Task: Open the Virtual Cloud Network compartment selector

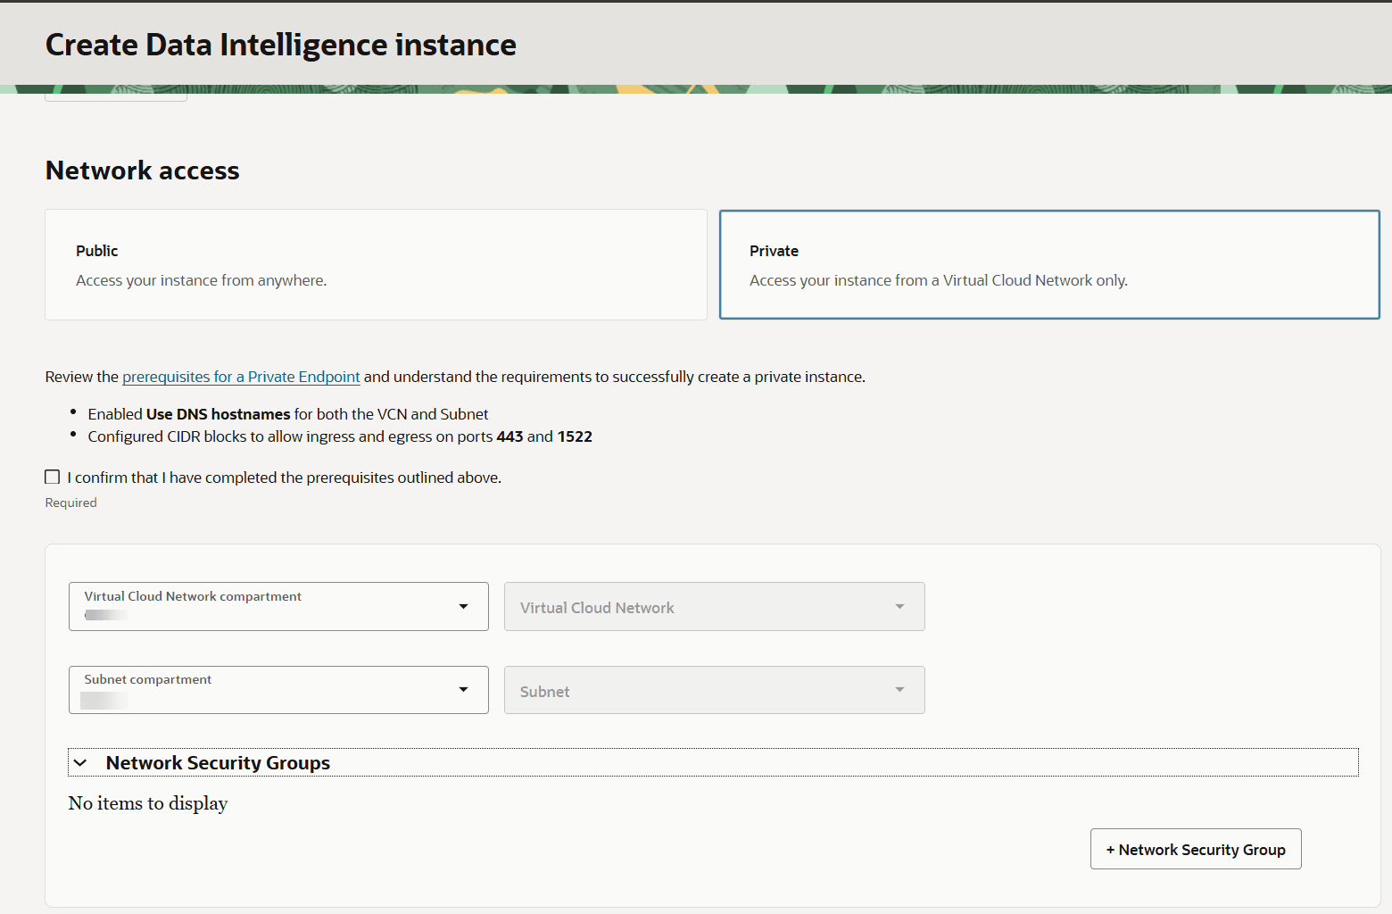Action: click(x=278, y=606)
